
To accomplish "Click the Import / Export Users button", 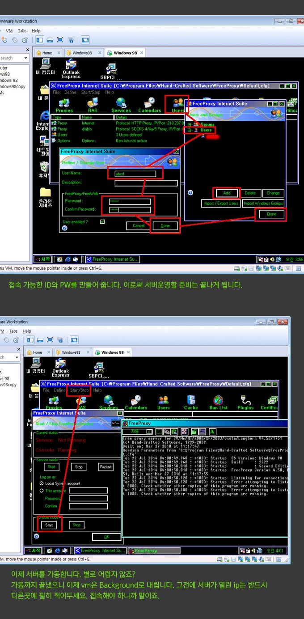I will click(221, 204).
